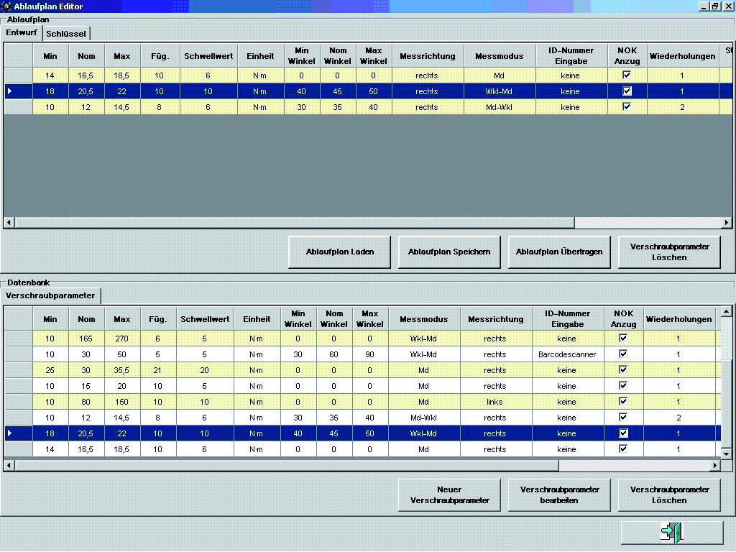Click the upper table horizontal scrollbar track
Screen dimensions: 736x552
(647, 223)
